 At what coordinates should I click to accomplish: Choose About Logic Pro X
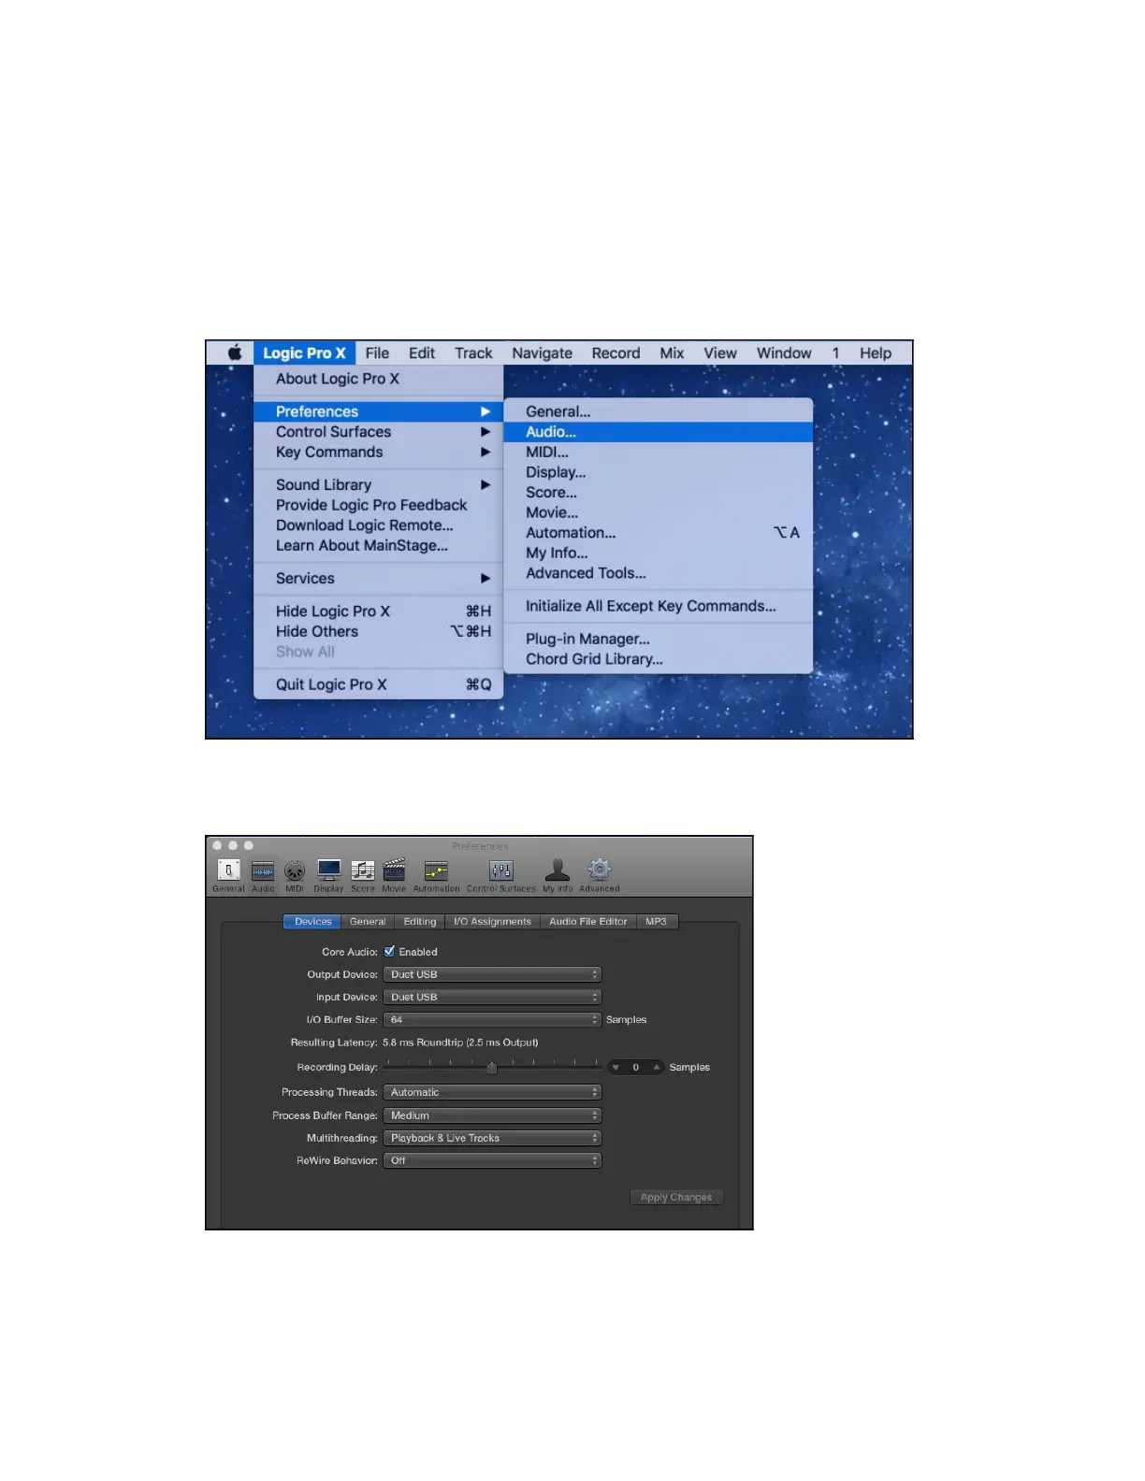(x=378, y=379)
